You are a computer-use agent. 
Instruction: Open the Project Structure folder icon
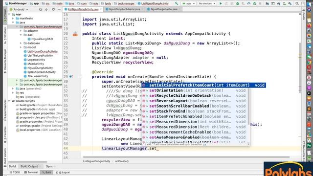coord(268,3)
